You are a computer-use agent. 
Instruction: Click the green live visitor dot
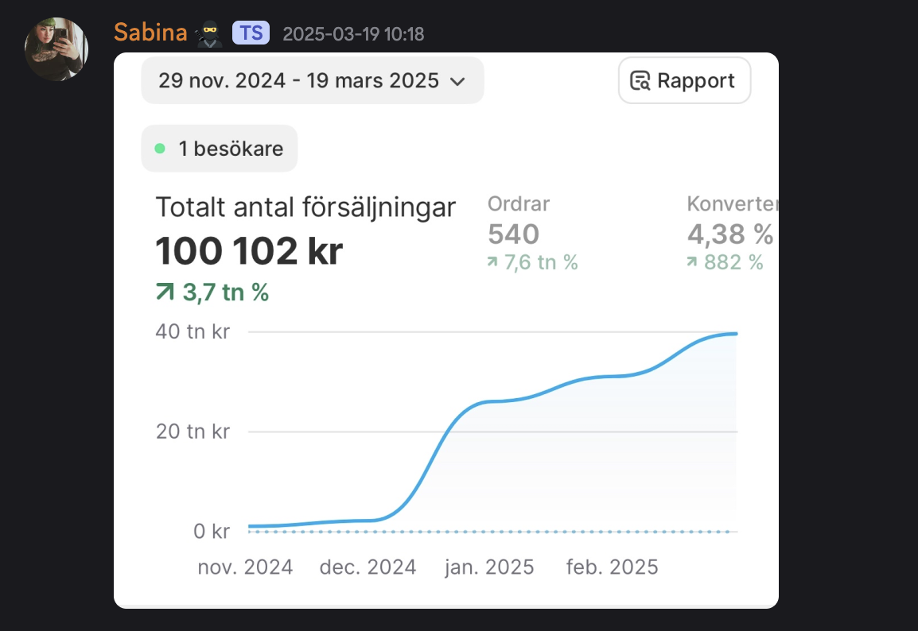[x=160, y=149]
